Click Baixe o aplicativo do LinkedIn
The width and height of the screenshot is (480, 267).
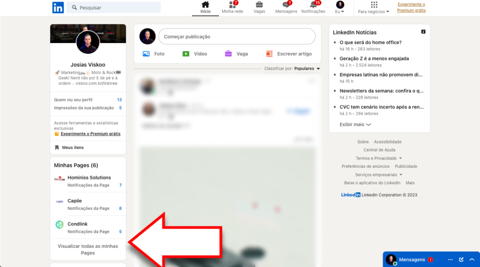click(x=372, y=183)
